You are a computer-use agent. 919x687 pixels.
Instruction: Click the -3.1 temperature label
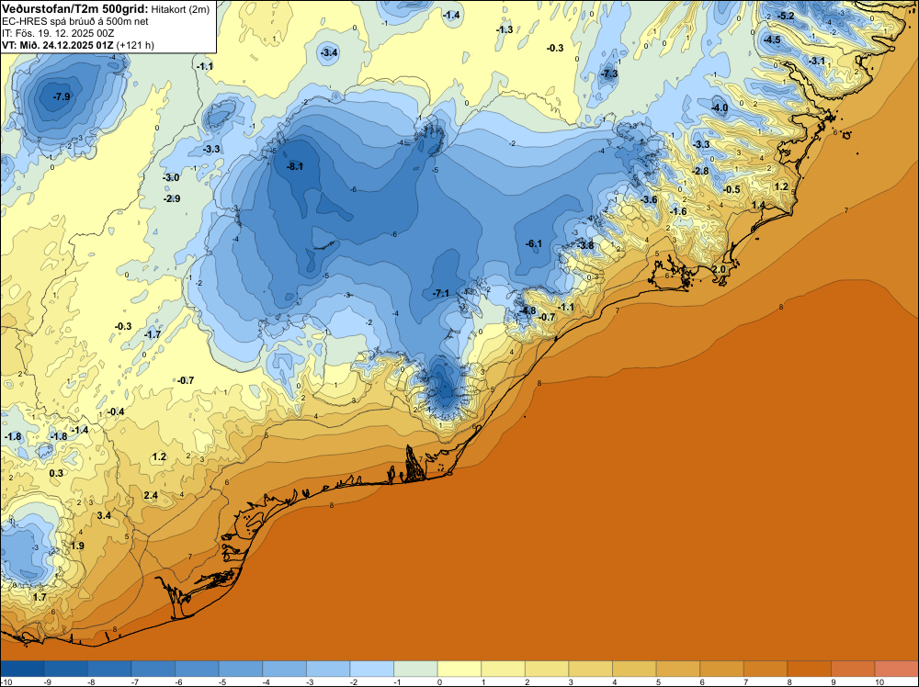(817, 61)
